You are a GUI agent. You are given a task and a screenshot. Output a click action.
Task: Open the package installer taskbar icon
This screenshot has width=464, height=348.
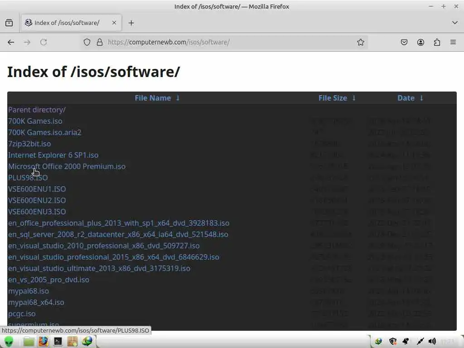coord(72,342)
